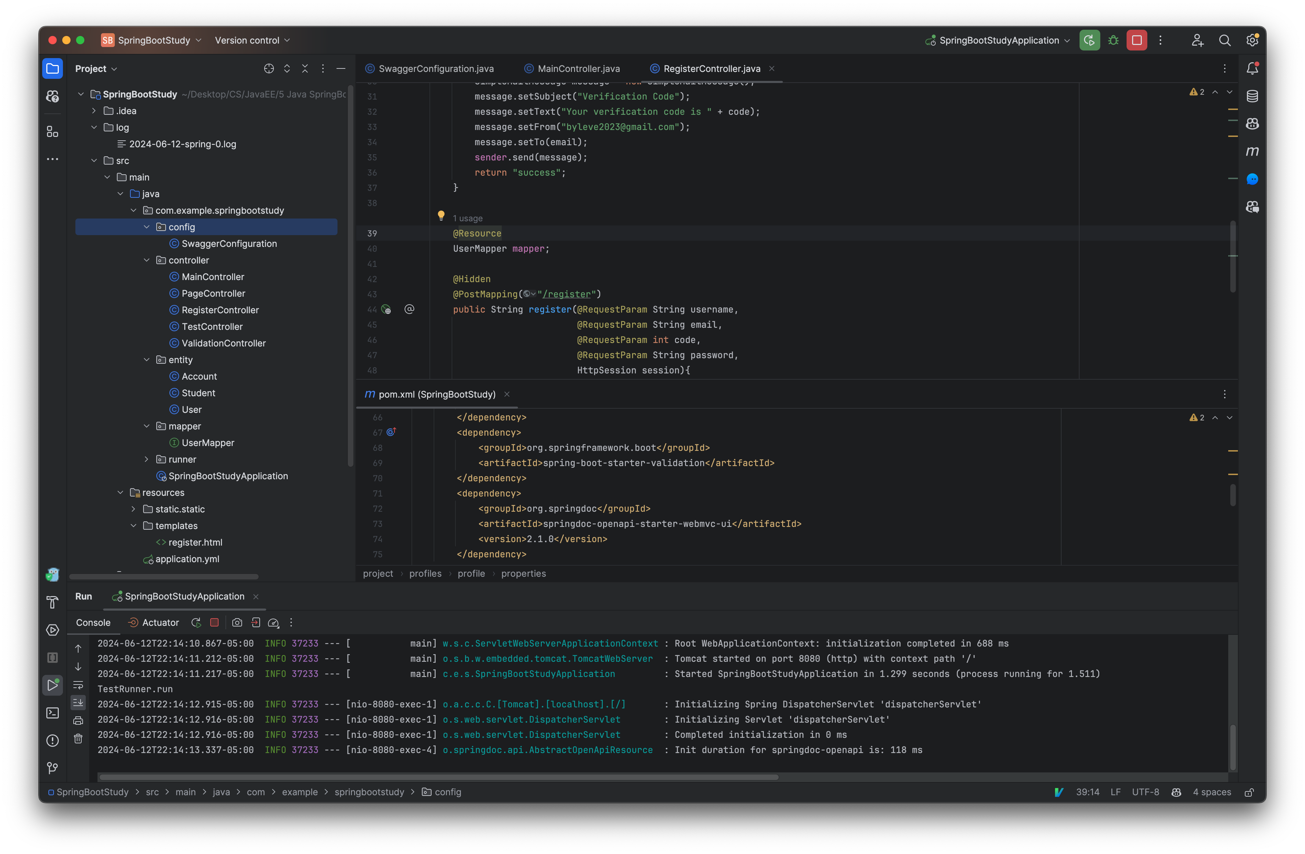Click the "profiles" breadcrumb
This screenshot has height=854, width=1305.
[x=426, y=573]
